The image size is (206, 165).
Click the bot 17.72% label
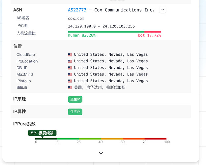point(149,35)
